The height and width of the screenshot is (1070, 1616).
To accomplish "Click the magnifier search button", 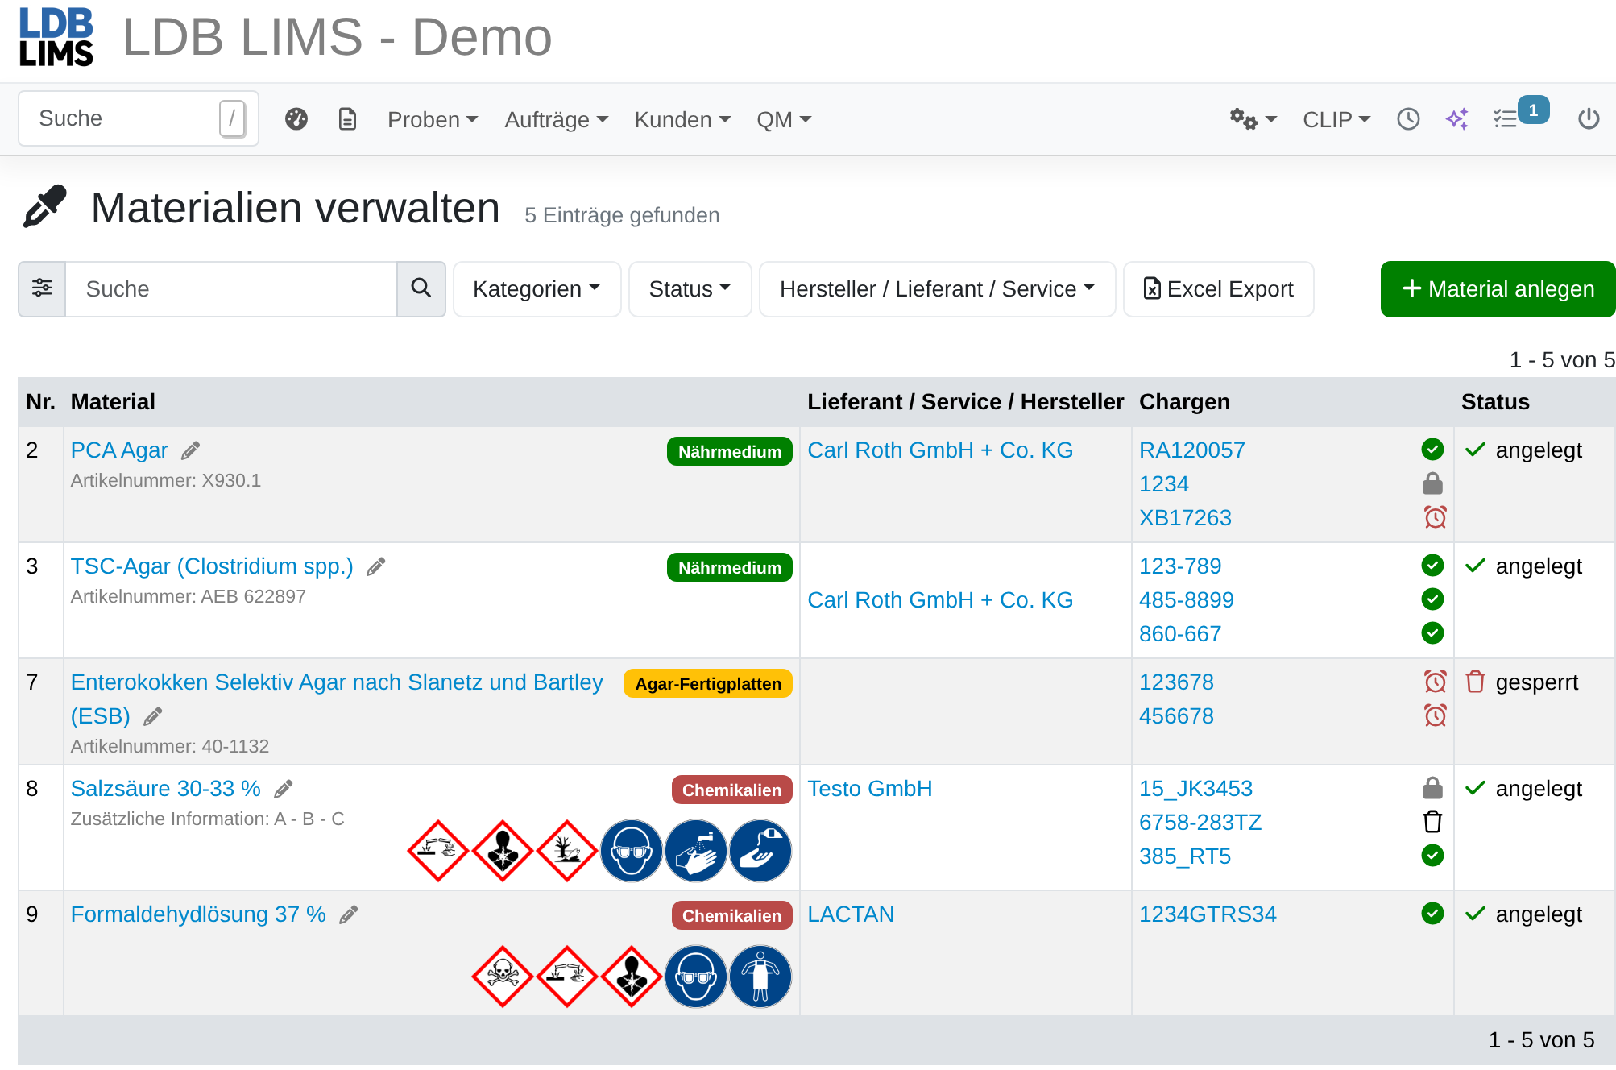I will click(x=421, y=288).
